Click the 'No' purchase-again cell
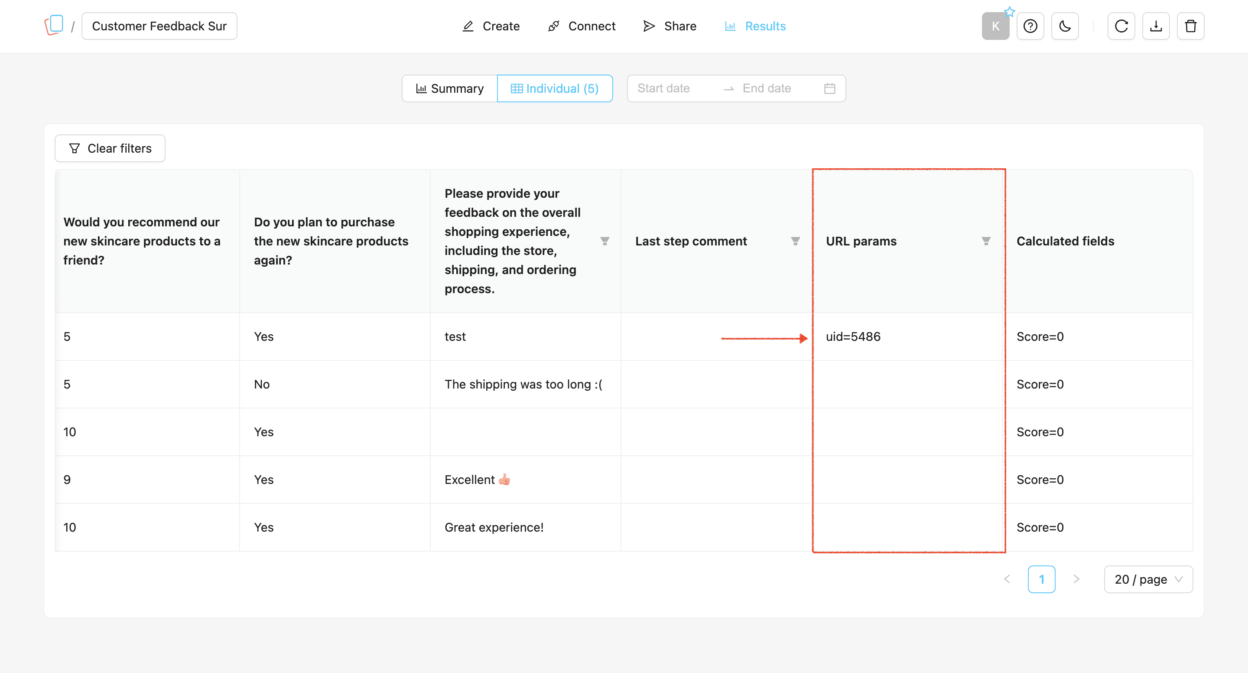1248x673 pixels. (x=335, y=384)
